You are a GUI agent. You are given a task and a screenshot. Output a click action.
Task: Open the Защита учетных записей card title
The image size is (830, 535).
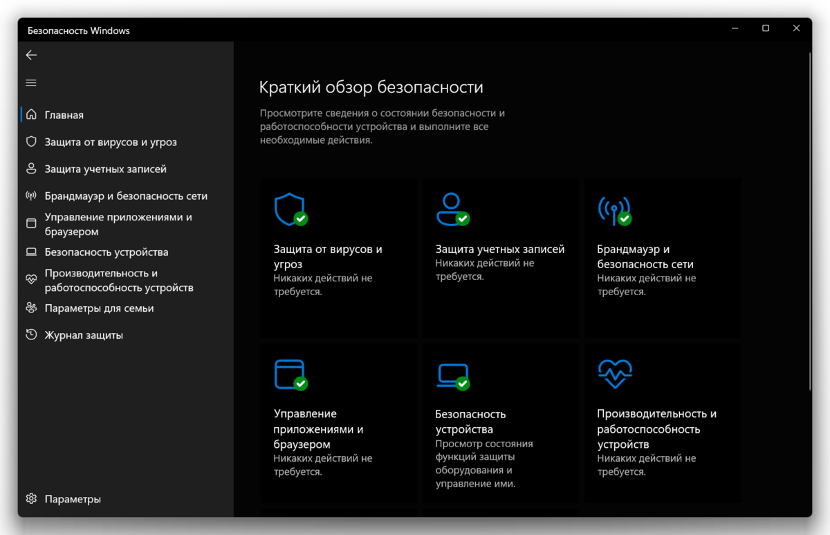pos(500,249)
